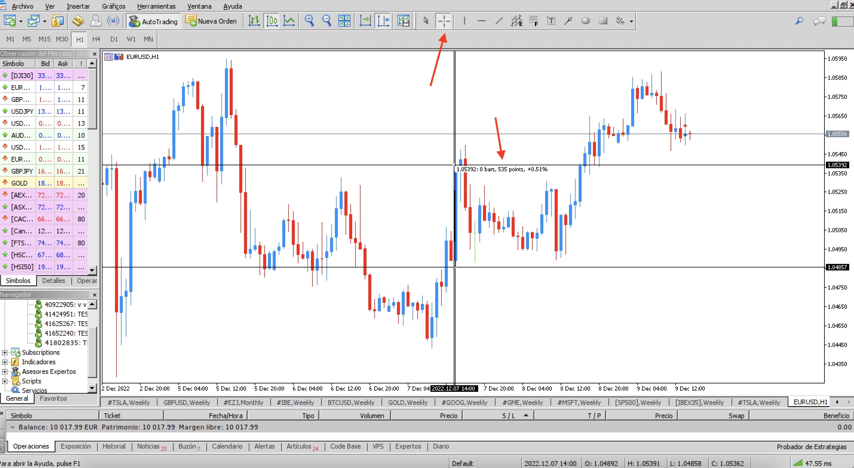Click Nueva Orden button
This screenshot has height=468, width=854.
tap(211, 21)
